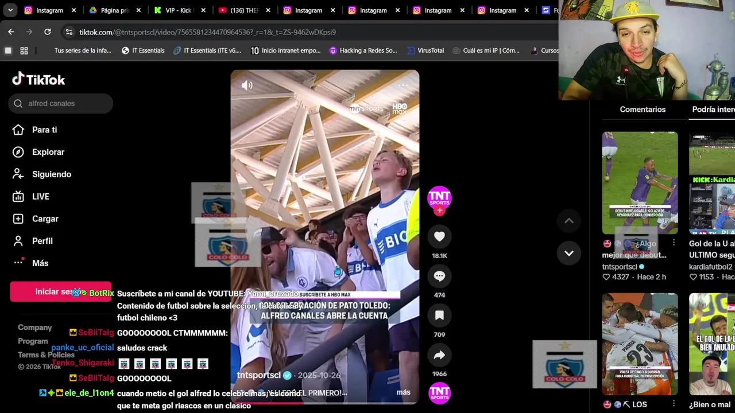This screenshot has width=735, height=413.
Task: Open VirusTotal bookmark
Action: click(x=425, y=50)
